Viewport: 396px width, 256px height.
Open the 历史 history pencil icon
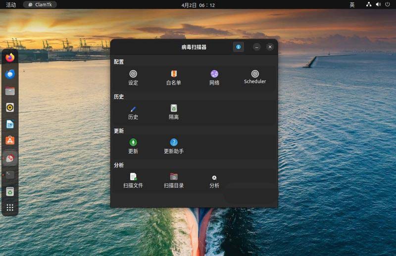tap(133, 109)
